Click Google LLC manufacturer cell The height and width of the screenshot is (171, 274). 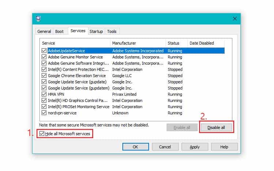tap(122, 76)
